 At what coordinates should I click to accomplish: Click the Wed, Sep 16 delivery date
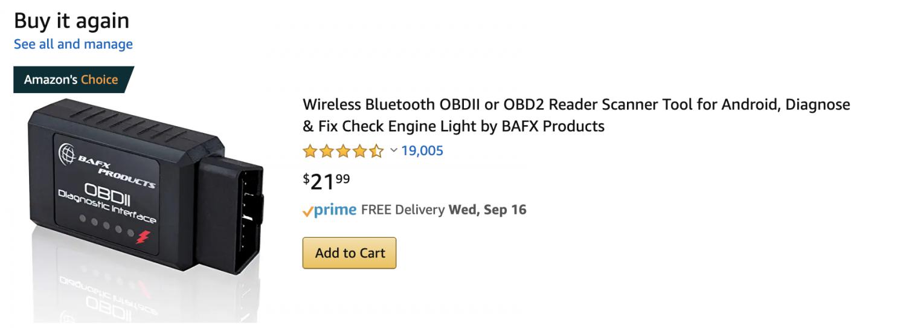(x=487, y=210)
